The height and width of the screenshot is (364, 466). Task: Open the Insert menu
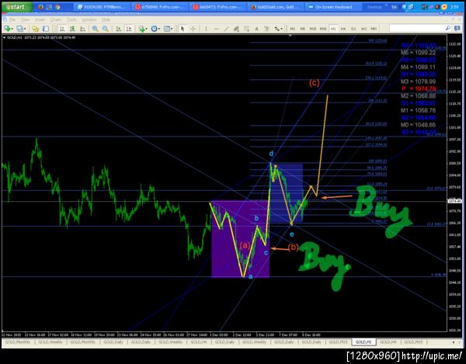(40, 19)
